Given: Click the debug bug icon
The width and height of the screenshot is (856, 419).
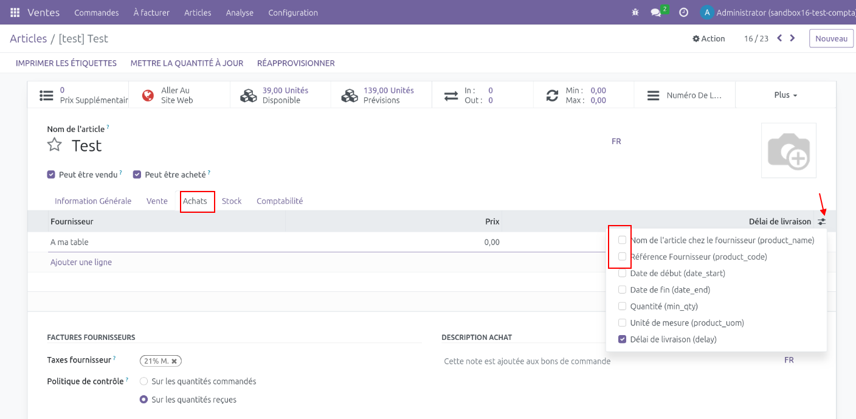Looking at the screenshot, I should pyautogui.click(x=635, y=12).
